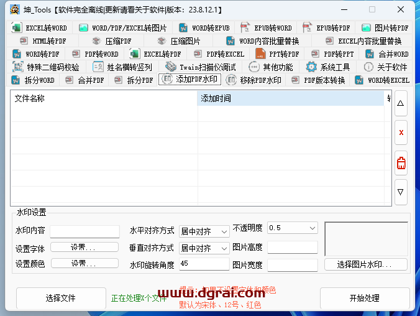Select the EPUB转WORD tab

(266, 27)
